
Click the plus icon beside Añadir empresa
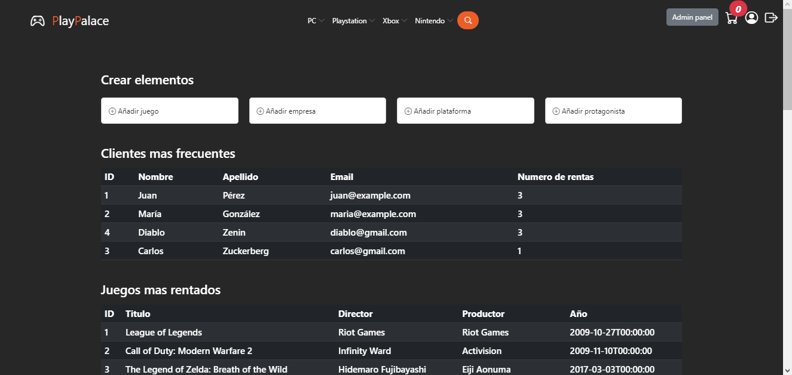[x=260, y=111]
